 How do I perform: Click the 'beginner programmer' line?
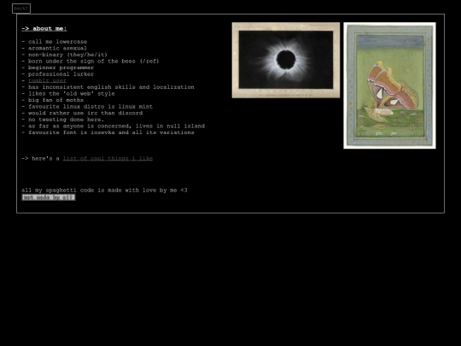click(x=58, y=67)
